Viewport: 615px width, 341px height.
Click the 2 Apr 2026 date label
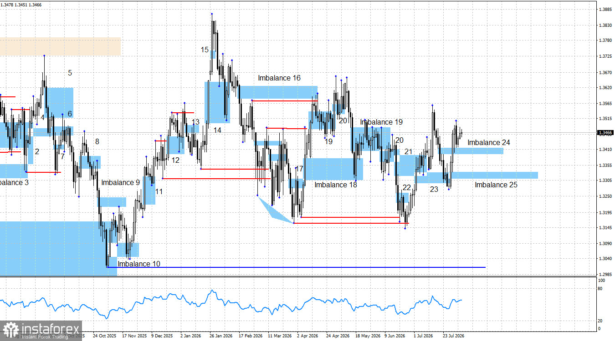307,336
